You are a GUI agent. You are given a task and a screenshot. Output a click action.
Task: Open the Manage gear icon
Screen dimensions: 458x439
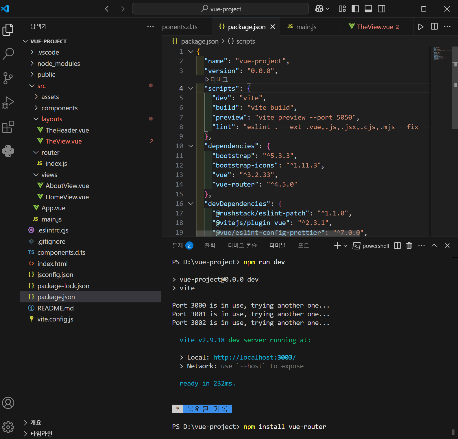tap(8, 427)
